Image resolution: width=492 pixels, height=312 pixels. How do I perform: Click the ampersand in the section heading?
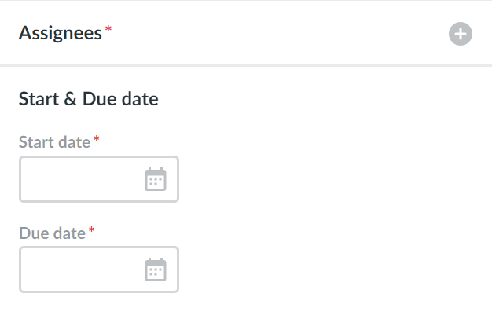[x=70, y=99]
